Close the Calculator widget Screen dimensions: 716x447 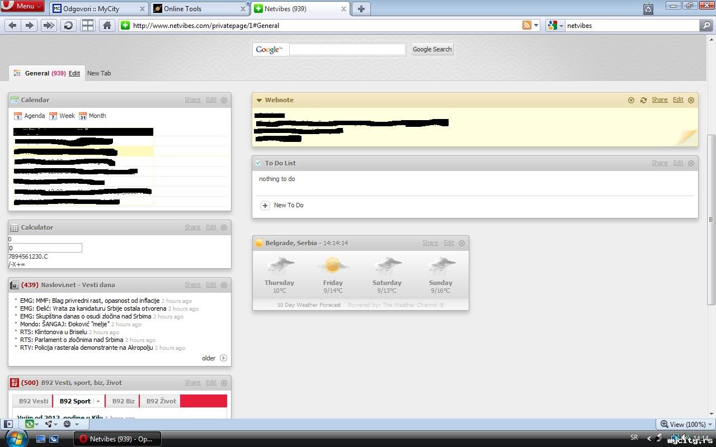pyautogui.click(x=224, y=227)
